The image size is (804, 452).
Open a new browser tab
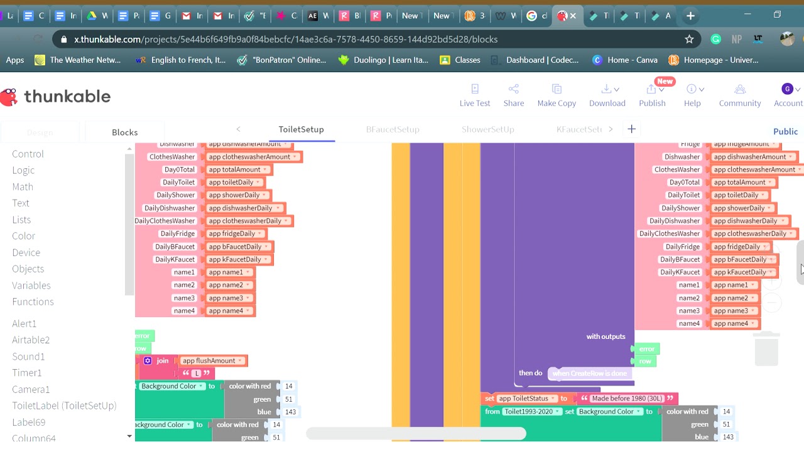pyautogui.click(x=690, y=16)
